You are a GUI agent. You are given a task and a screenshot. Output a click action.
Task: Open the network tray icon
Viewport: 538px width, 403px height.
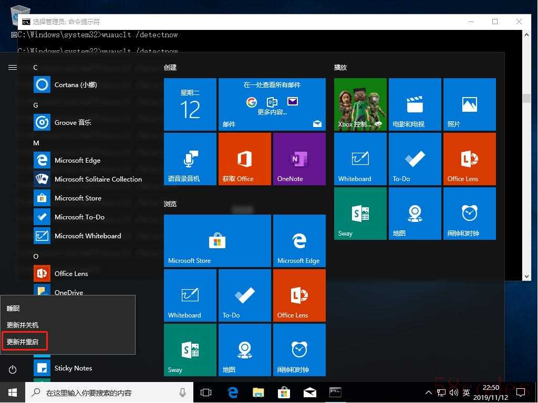[x=441, y=393]
